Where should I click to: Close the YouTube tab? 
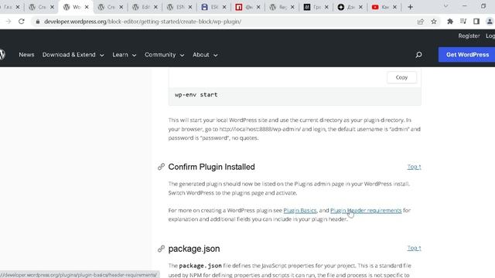tap(394, 7)
